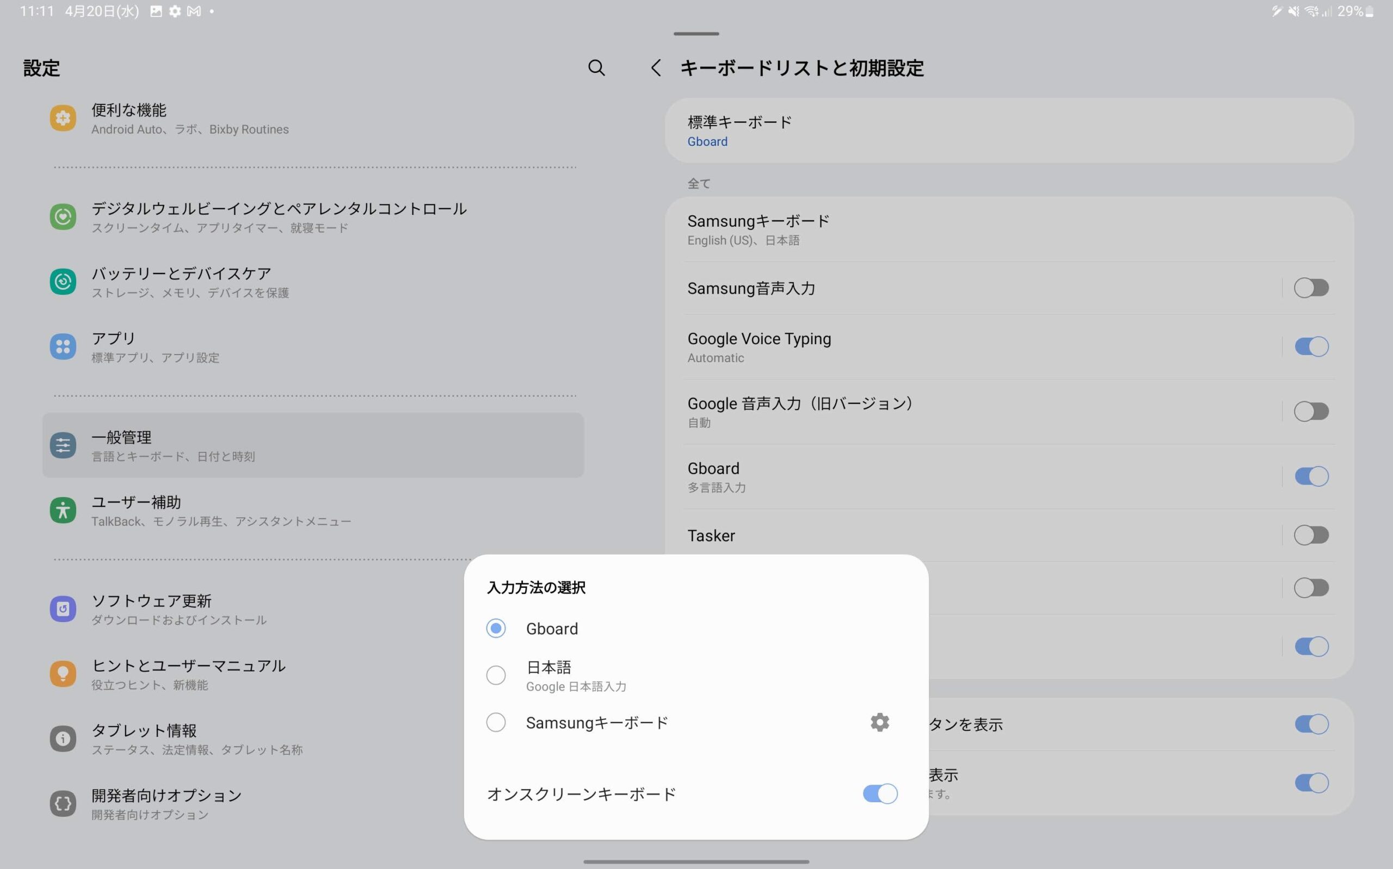Select the Samsungキーボード radio button
Screen dimensions: 1393x869
[x=496, y=722]
